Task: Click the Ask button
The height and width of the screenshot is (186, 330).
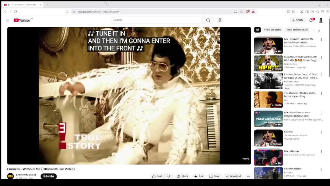Action: point(199,176)
